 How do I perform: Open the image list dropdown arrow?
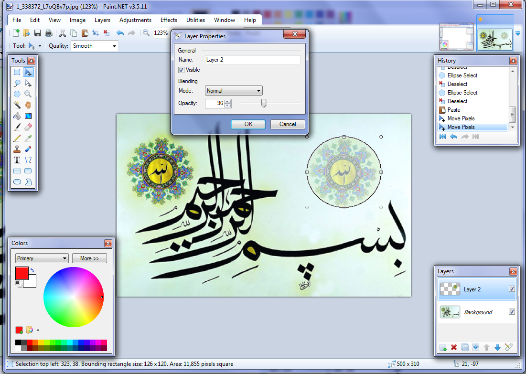[x=518, y=33]
